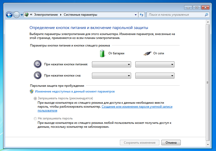Click the При нажатии кнопки питания label
Screen dimensions: 216x151
pos(66,64)
